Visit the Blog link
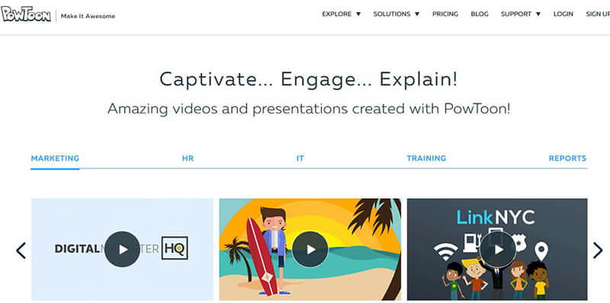Viewport: 610px width, 303px height. click(x=480, y=14)
